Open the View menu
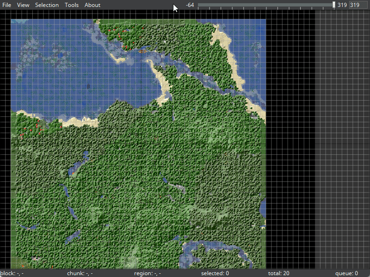Screen dimensions: 370x277 (x=23, y=5)
